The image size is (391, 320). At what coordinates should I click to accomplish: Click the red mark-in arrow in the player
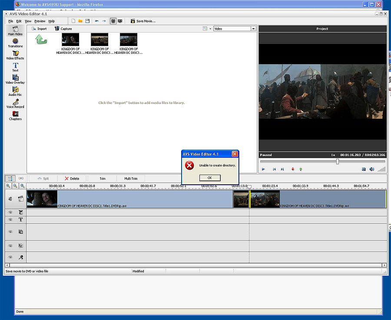[293, 169]
